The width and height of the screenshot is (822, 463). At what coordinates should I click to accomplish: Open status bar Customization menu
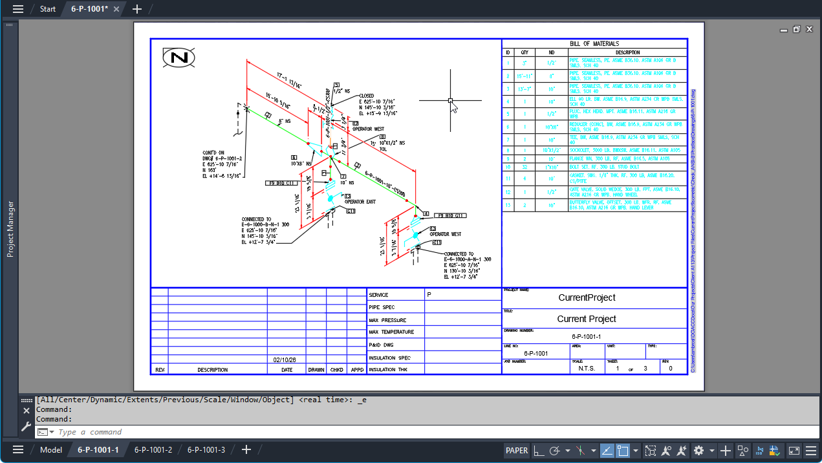[810, 450]
